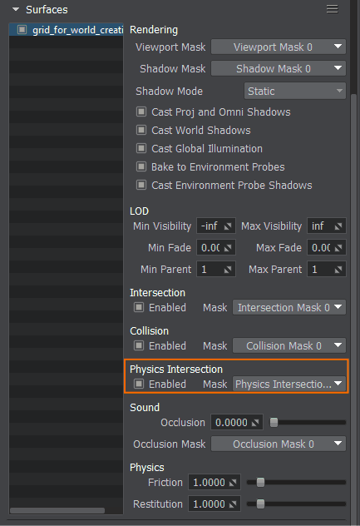
Task: Click the Friction value arrow icon
Action: (x=233, y=483)
